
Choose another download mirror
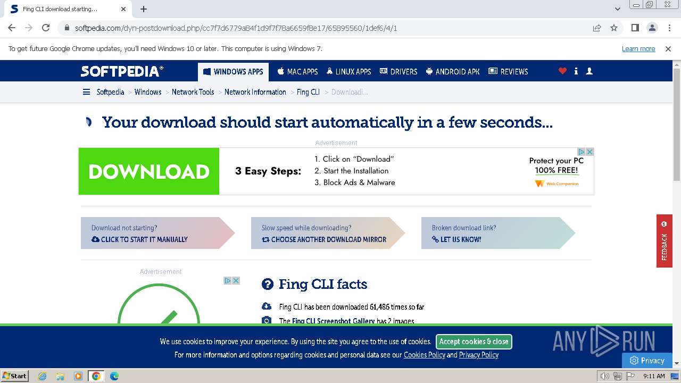point(324,239)
